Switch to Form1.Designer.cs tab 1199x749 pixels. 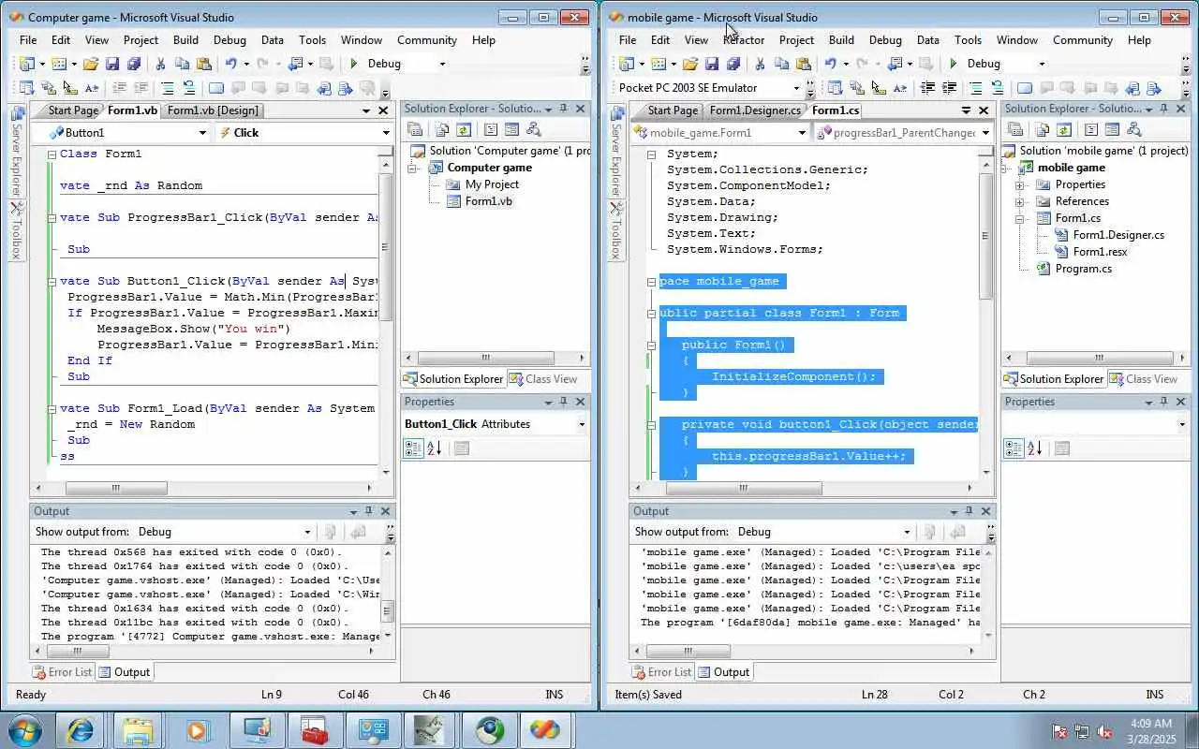point(754,110)
